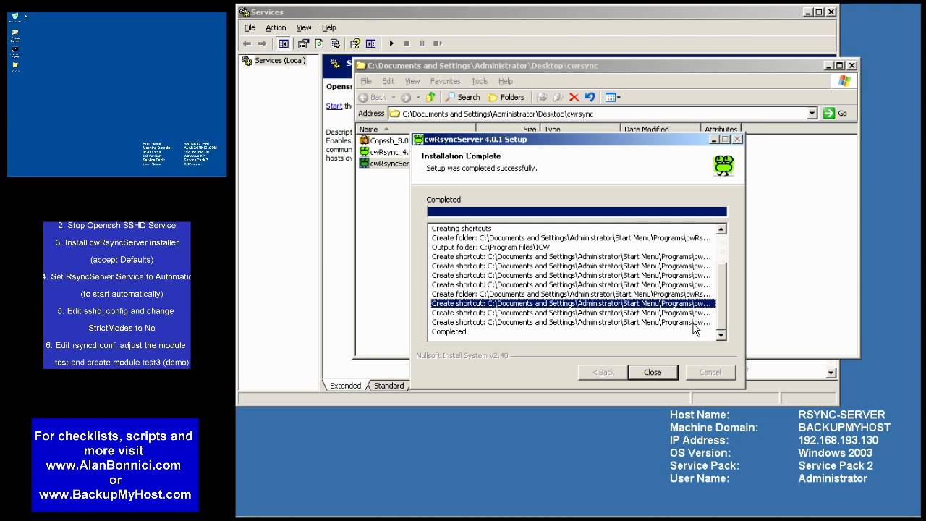This screenshot has width=926, height=521.
Task: Open Views icon menu in Explorer toolbar
Action: [612, 97]
